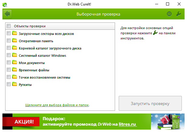This screenshot has height=132, width=187.
Task: Select the Мои документы row label
Action: click(32, 63)
